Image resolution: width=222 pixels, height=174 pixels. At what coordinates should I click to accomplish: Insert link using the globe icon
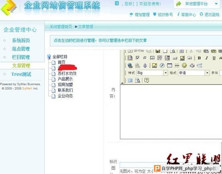[x=130, y=66]
